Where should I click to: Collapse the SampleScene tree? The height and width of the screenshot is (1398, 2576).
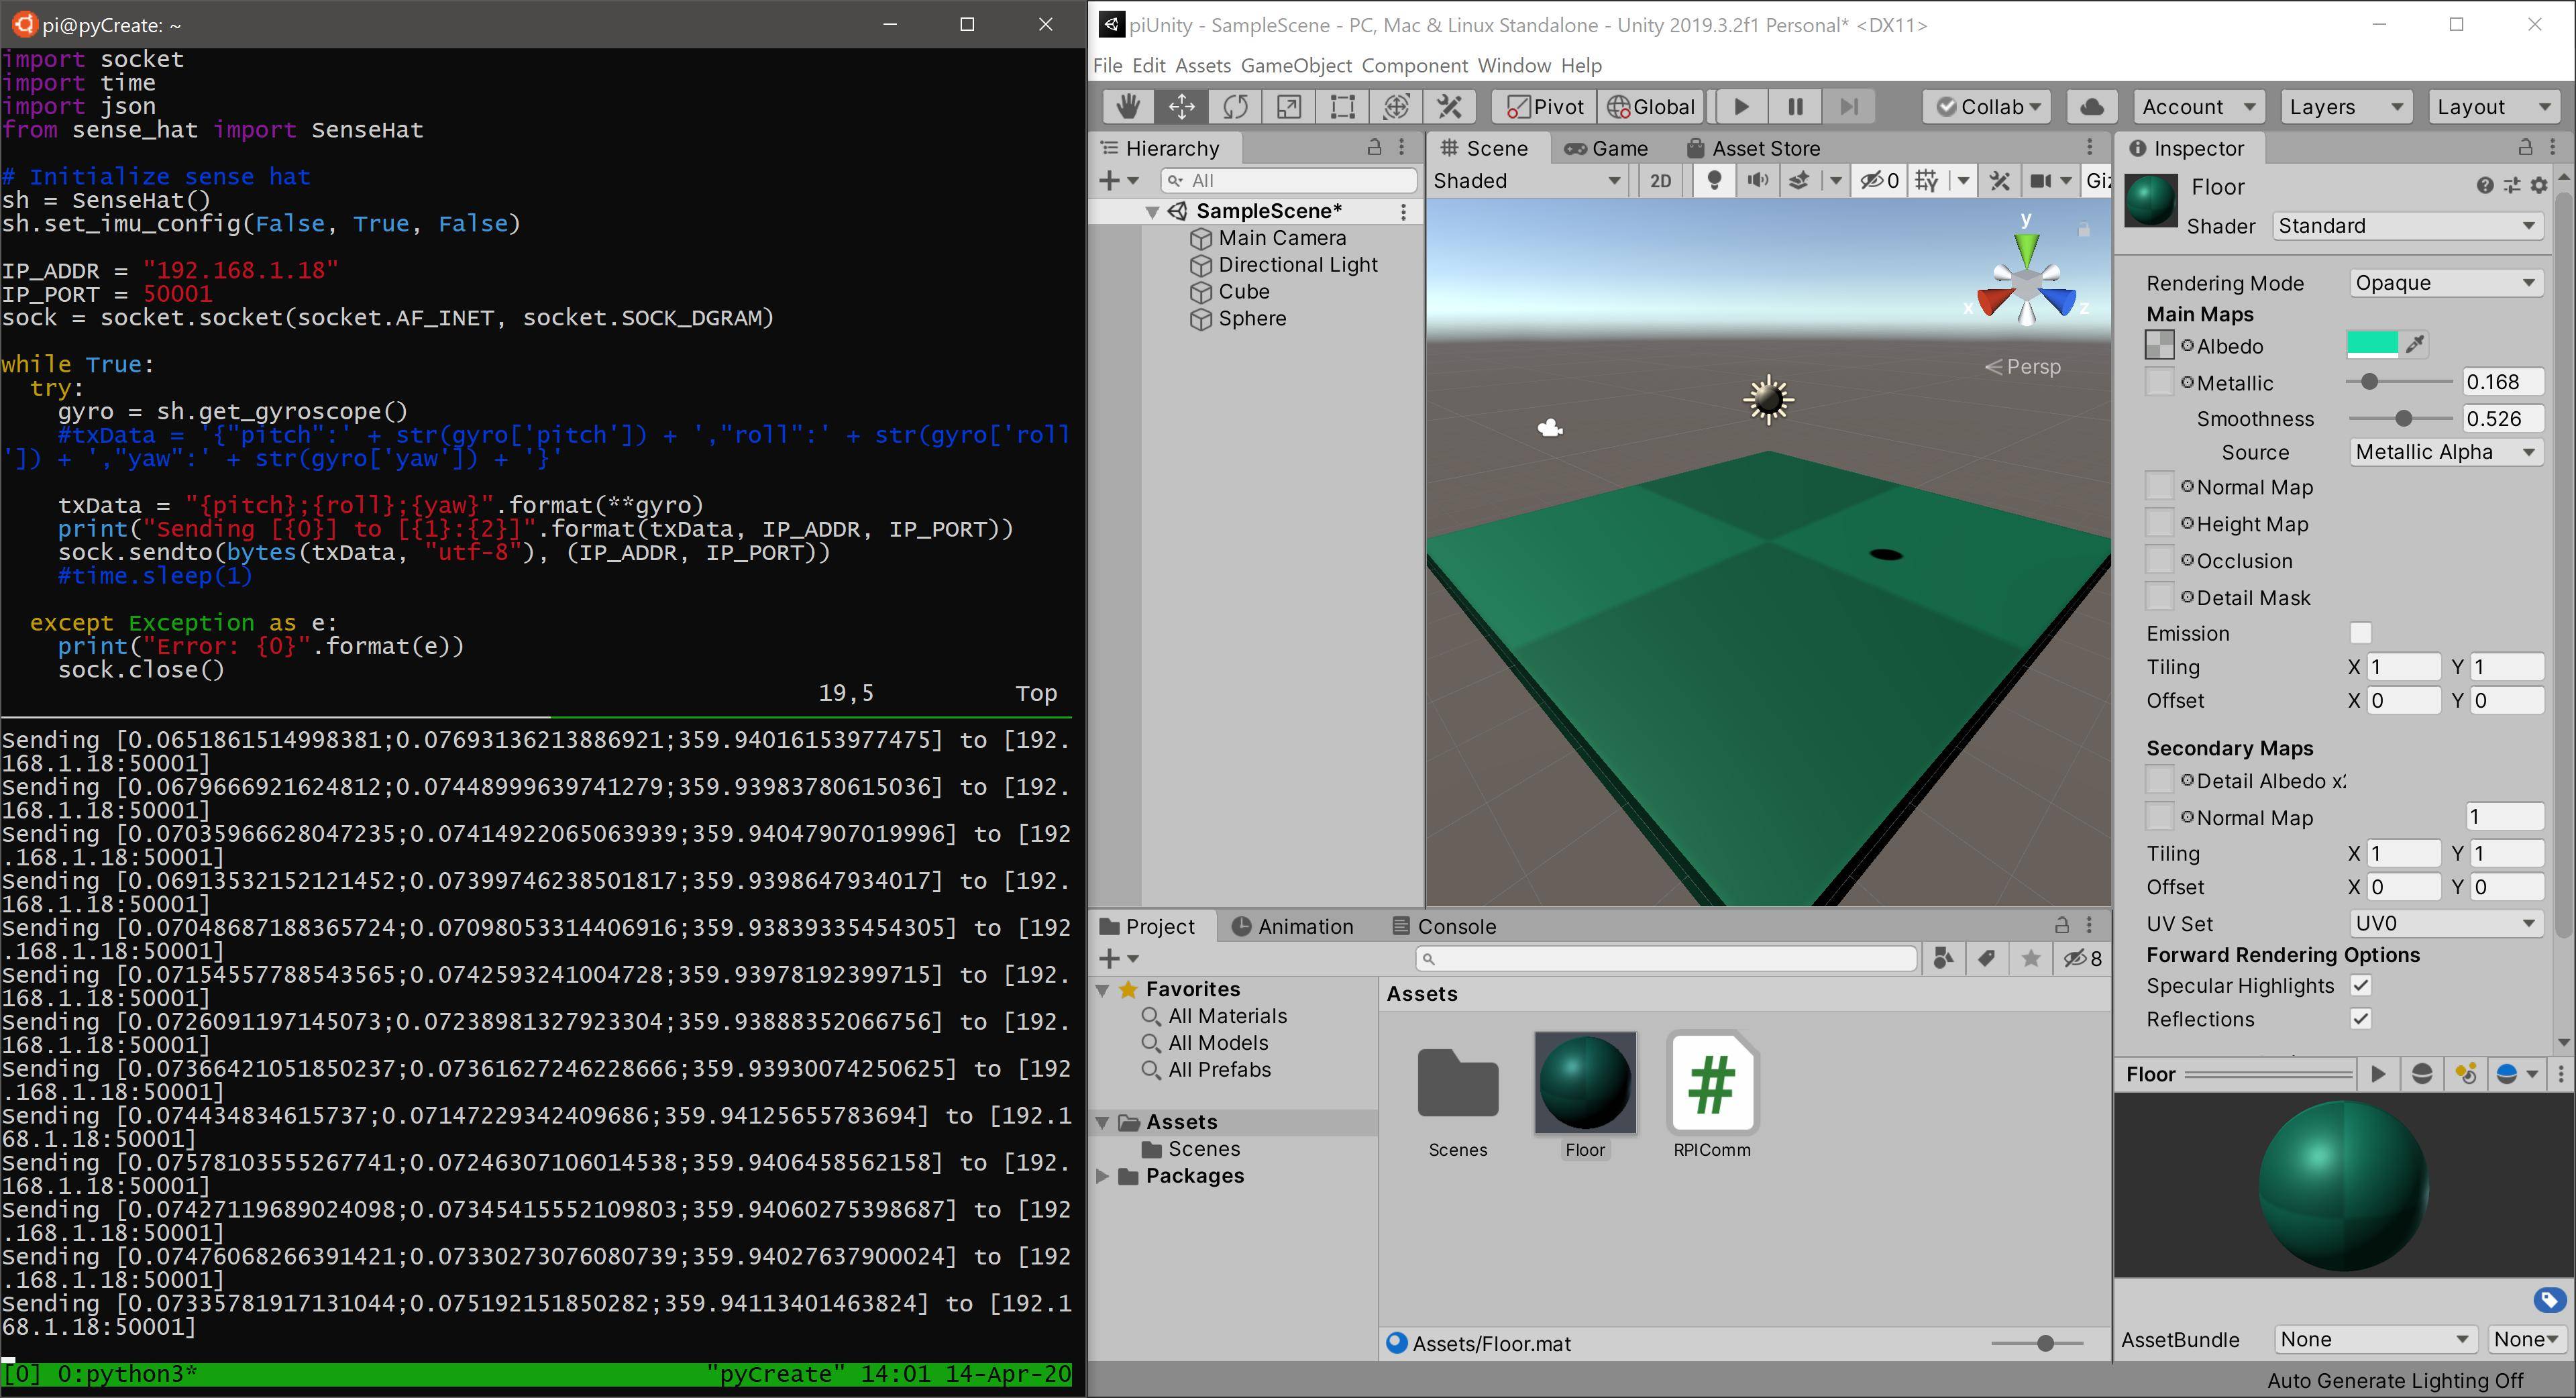coord(1152,212)
